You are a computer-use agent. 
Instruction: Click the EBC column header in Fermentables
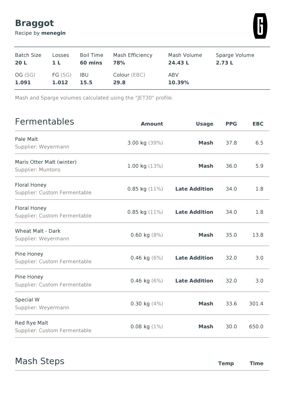258,124
